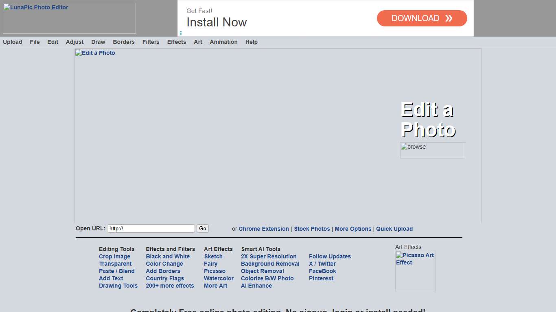
Task: Open the Picasso Art Effect thumbnail
Action: 415,271
